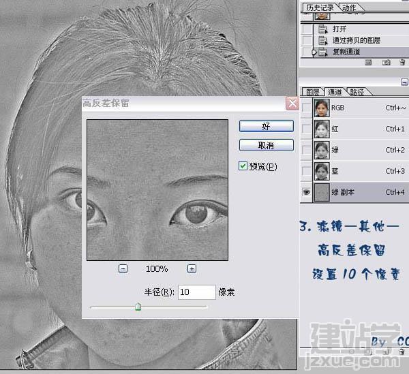Screen dimensions: 409x374
Task: Click the RGB channel name
Action: [x=338, y=108]
